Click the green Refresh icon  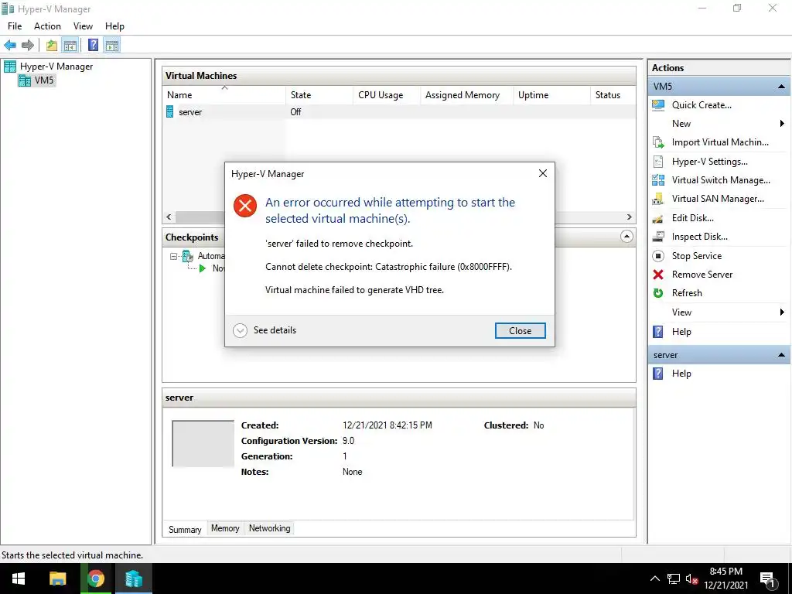(x=658, y=293)
